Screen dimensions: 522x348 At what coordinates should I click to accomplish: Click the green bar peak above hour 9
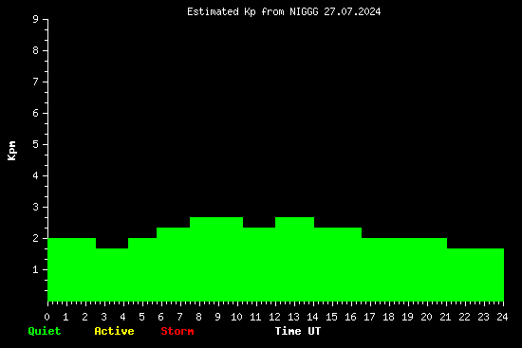(x=216, y=260)
